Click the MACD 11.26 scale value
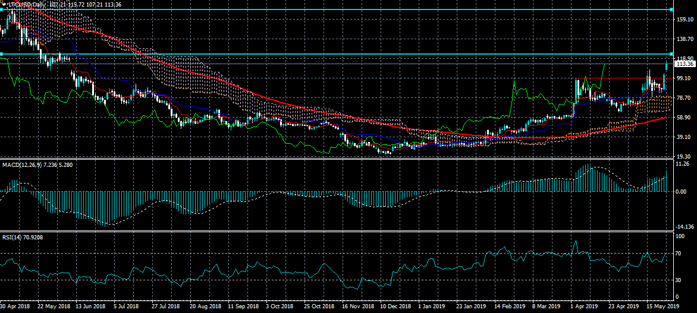The image size is (697, 313). click(683, 164)
